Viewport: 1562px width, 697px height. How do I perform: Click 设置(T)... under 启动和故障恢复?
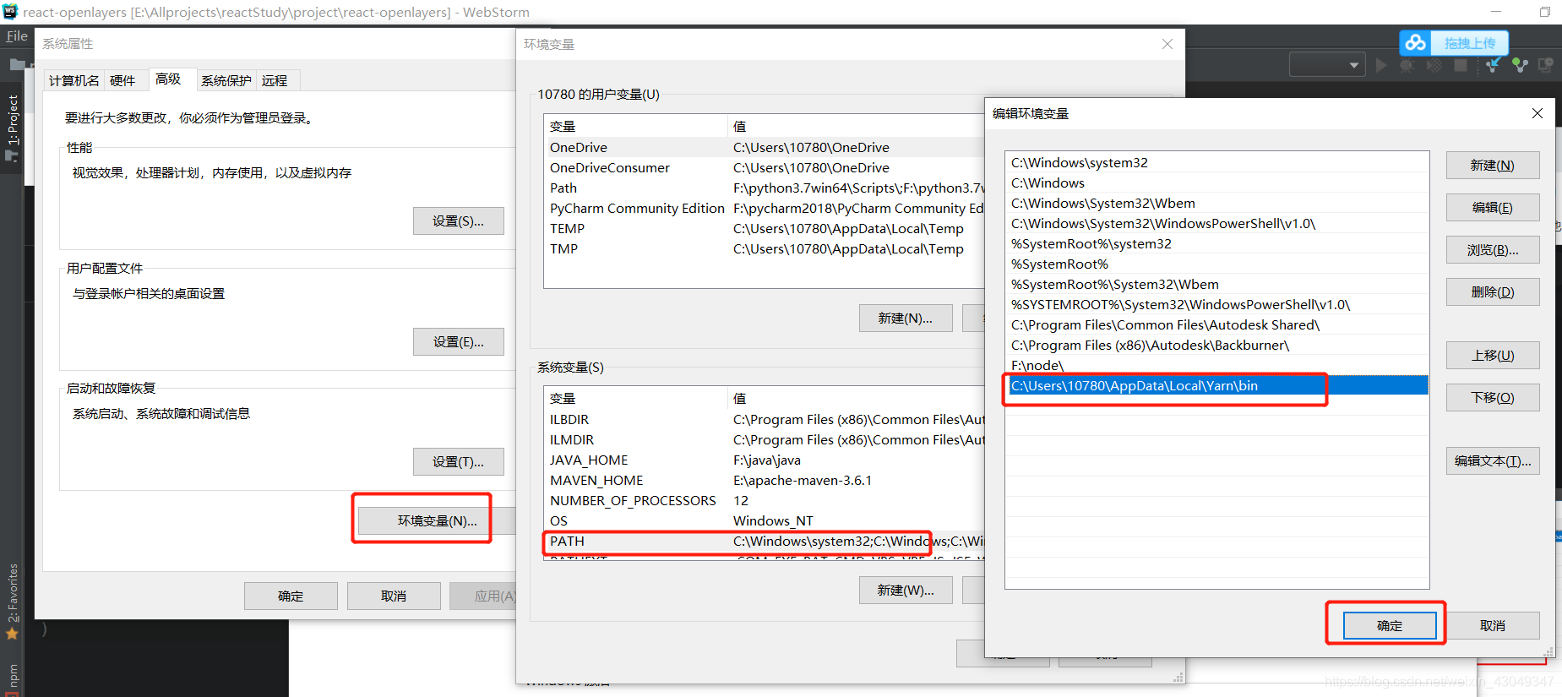click(x=459, y=461)
